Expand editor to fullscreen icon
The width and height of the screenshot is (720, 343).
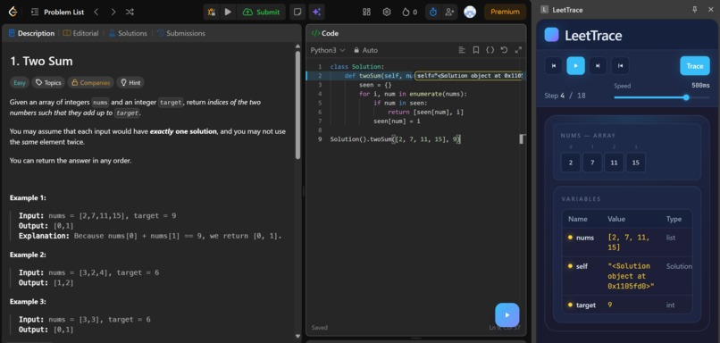click(x=518, y=50)
